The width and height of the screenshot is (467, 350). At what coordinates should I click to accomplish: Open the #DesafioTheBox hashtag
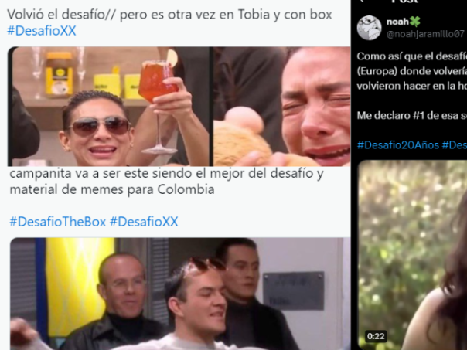tap(58, 222)
